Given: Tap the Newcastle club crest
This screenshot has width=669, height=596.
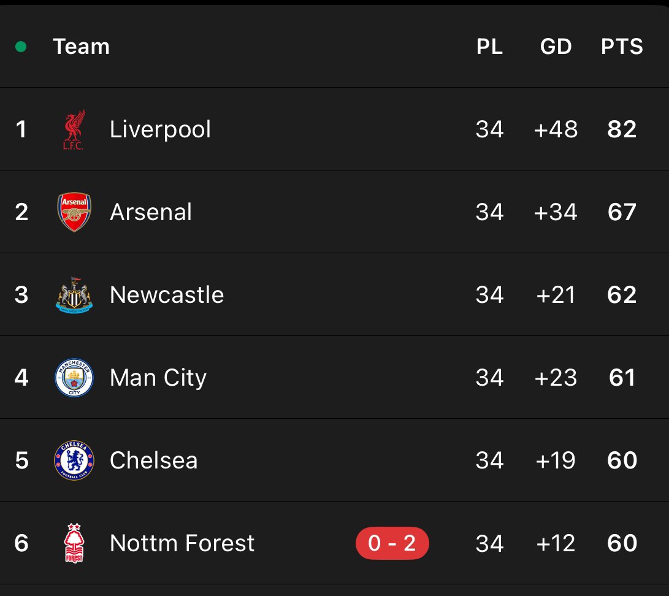Looking at the screenshot, I should pos(74,295).
